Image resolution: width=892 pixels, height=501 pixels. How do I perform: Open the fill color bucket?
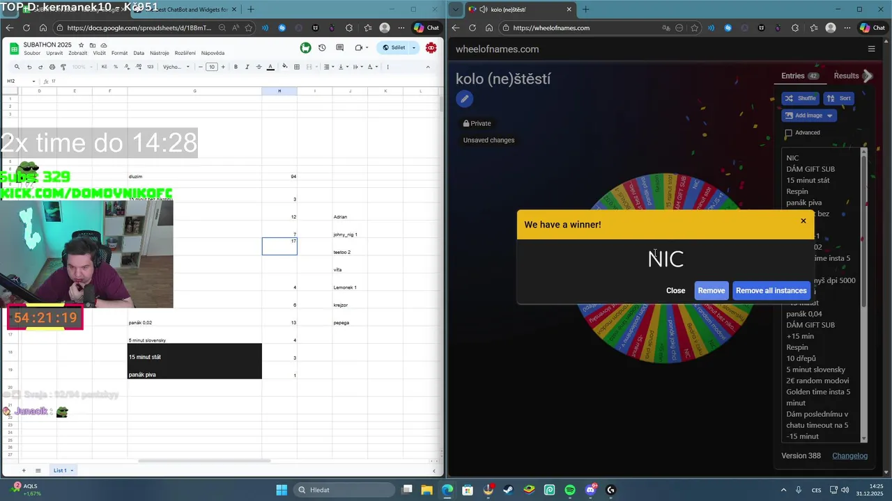284,67
